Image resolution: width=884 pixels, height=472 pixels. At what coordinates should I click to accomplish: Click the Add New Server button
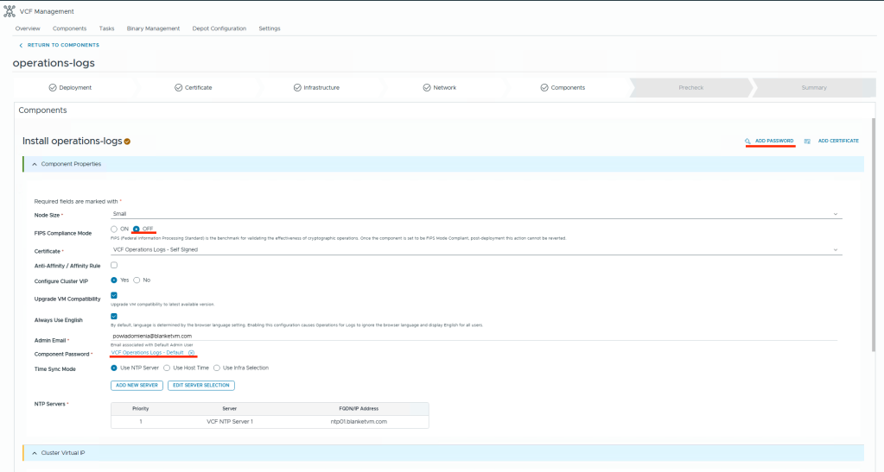tap(137, 385)
